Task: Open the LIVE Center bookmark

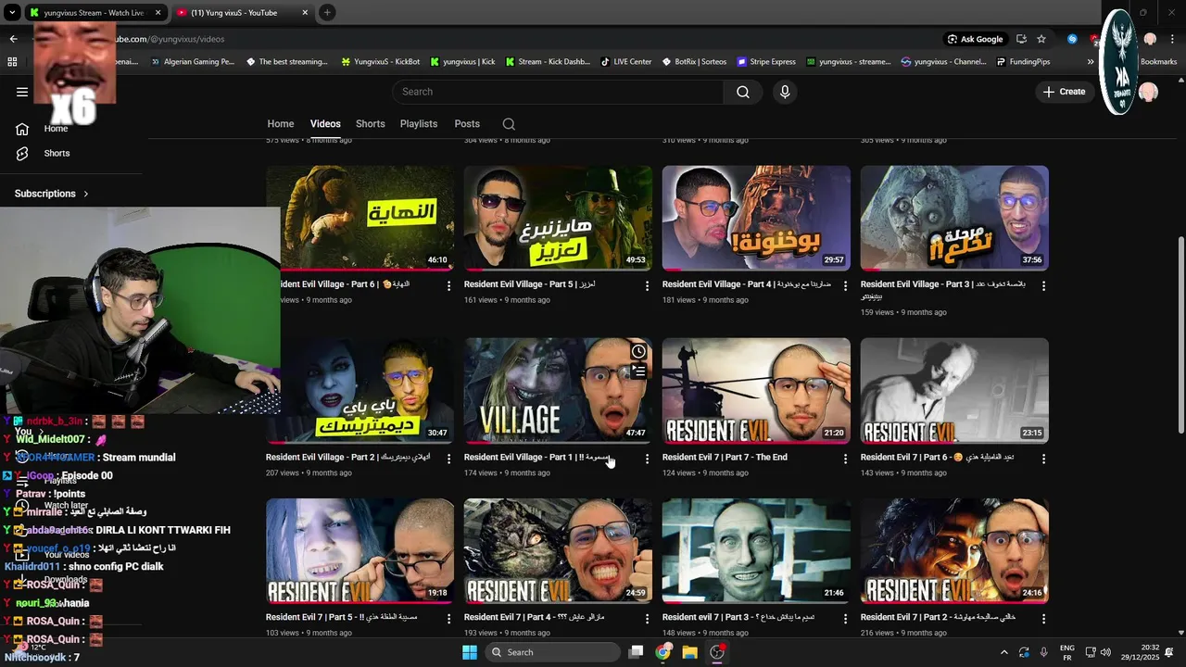Action: [625, 62]
